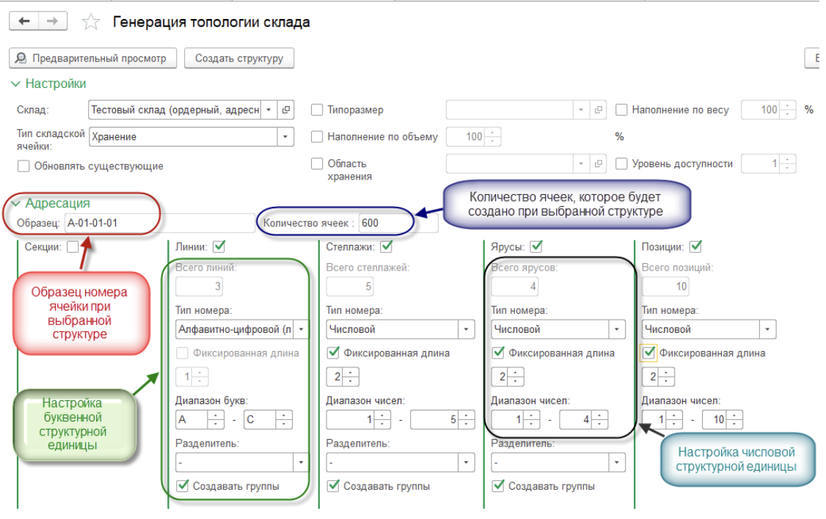Click stepper on Ярусы range end value 4

click(600, 420)
